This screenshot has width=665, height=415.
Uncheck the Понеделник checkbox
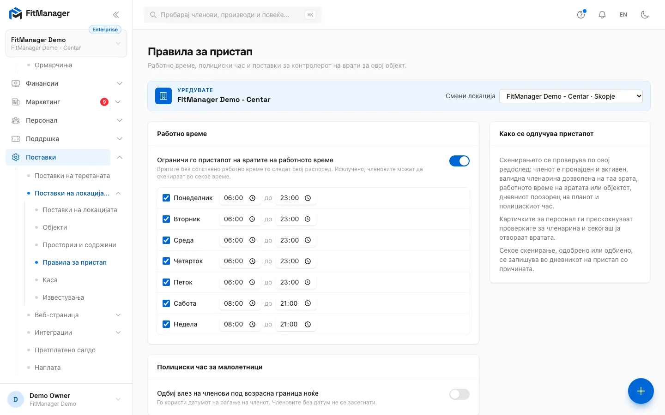click(x=166, y=198)
